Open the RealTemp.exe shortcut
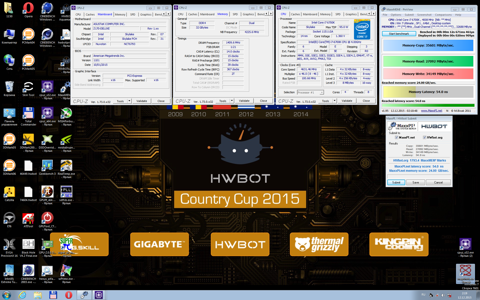Viewport: 480px width, 300px height. click(66, 169)
